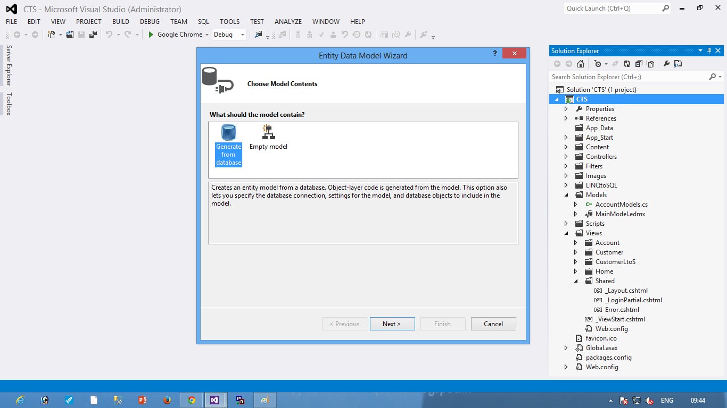Expand the Controllers folder
The height and width of the screenshot is (408, 727).
point(566,157)
